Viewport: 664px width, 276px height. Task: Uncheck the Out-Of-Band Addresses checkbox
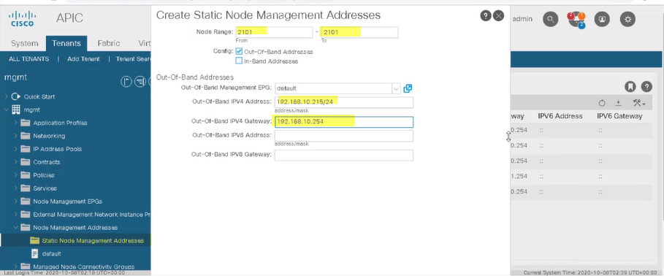pos(239,51)
